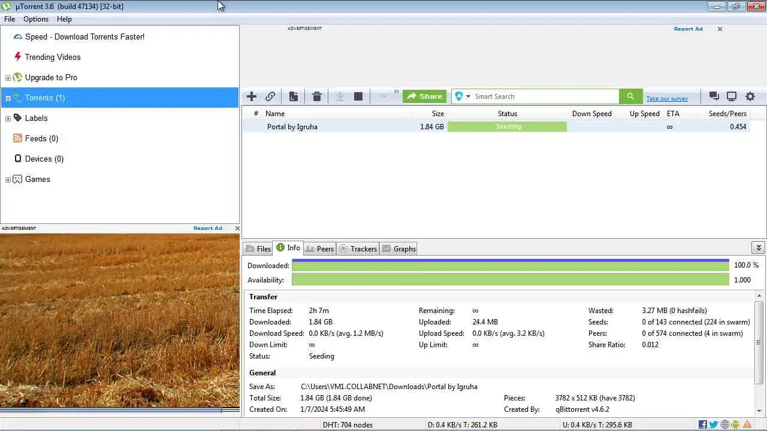This screenshot has height=431, width=767.
Task: Click the green search magnifier button
Action: pyautogui.click(x=630, y=96)
